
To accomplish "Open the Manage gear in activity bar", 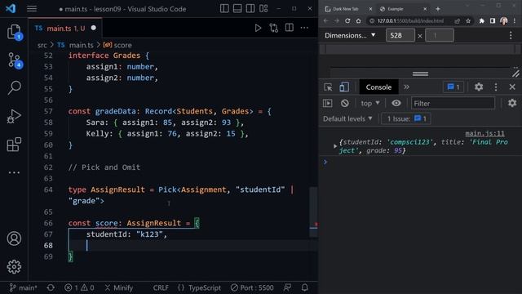I will [x=14, y=267].
